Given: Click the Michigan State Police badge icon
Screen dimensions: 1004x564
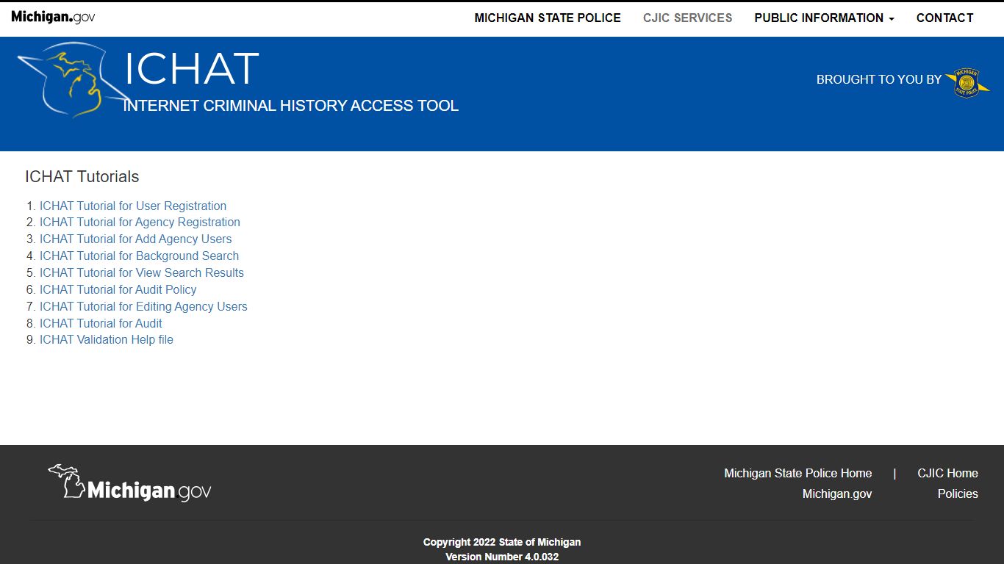Looking at the screenshot, I should coord(967,83).
